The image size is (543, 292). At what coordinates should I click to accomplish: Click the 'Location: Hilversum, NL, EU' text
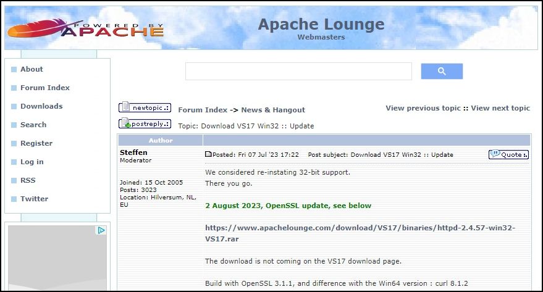(158, 201)
